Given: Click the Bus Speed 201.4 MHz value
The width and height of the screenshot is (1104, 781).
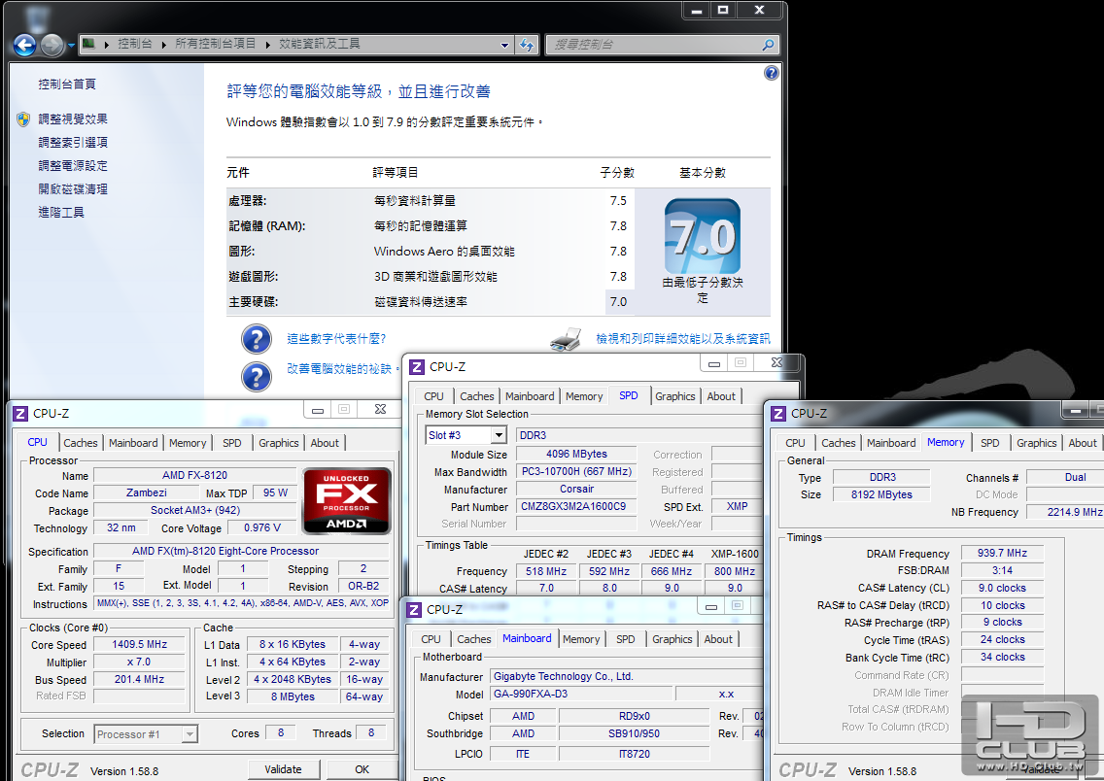Looking at the screenshot, I should point(139,680).
